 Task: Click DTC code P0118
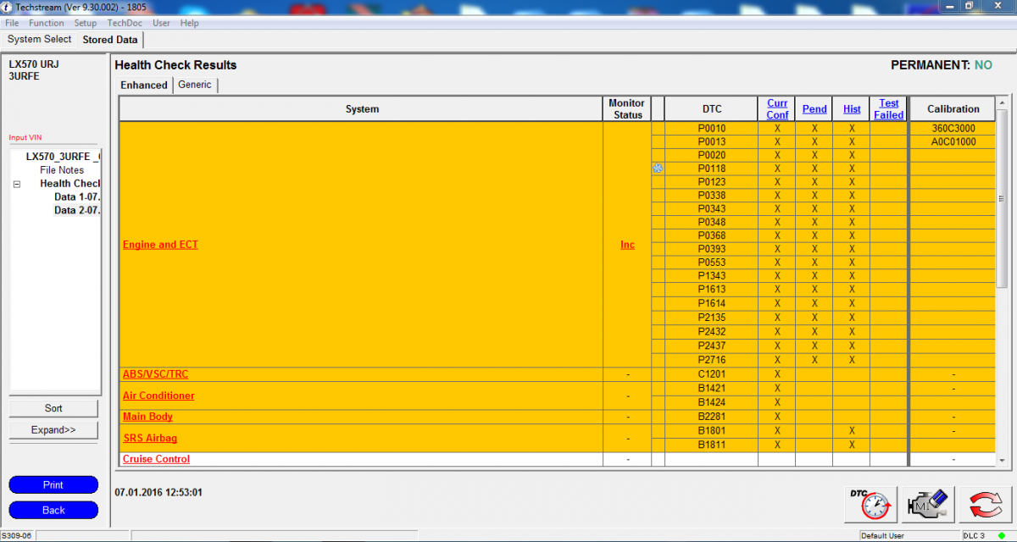tap(712, 169)
